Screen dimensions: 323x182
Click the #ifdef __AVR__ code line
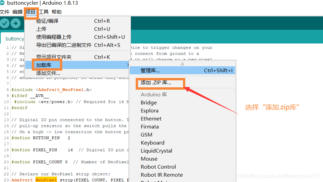(x=30, y=96)
